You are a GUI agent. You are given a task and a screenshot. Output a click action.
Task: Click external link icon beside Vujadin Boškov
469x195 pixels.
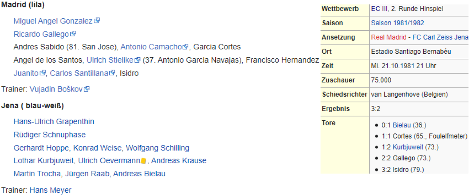tap(87, 89)
